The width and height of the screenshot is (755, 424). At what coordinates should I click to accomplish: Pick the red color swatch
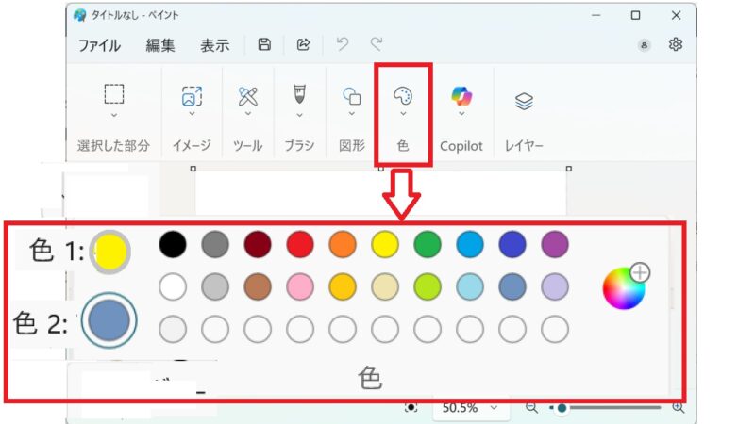300,244
